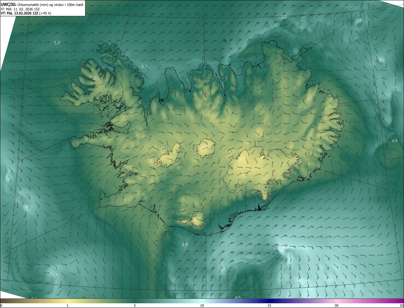The height and width of the screenshot is (308, 404).
Task: Click the 5.9 precipitation value on the map
Action: point(57,43)
